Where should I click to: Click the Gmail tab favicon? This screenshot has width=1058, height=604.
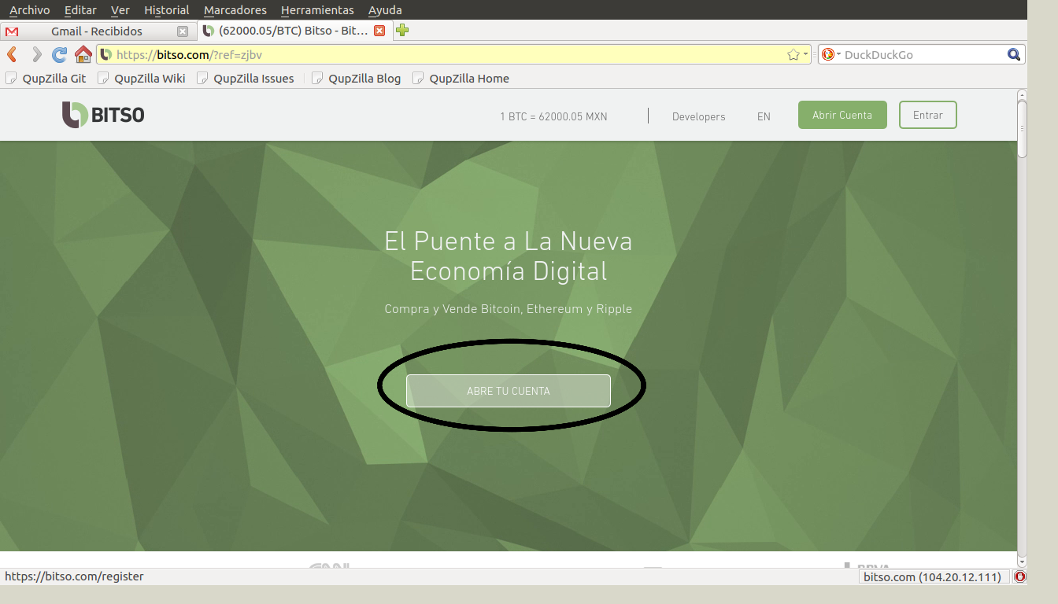click(12, 31)
